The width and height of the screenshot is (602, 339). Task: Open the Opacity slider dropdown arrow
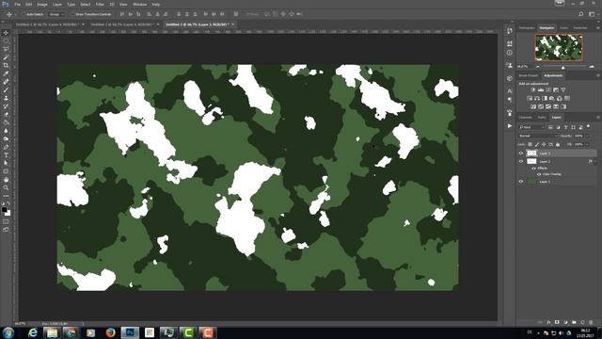pyautogui.click(x=587, y=136)
